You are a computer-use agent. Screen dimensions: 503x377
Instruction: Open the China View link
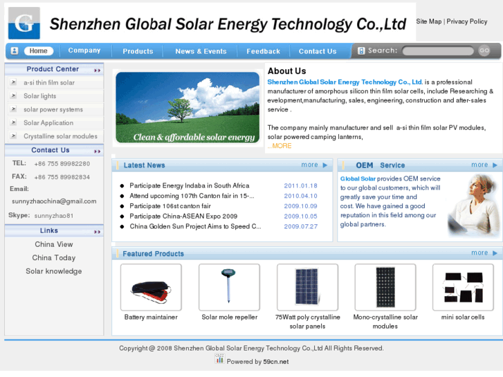tap(54, 244)
